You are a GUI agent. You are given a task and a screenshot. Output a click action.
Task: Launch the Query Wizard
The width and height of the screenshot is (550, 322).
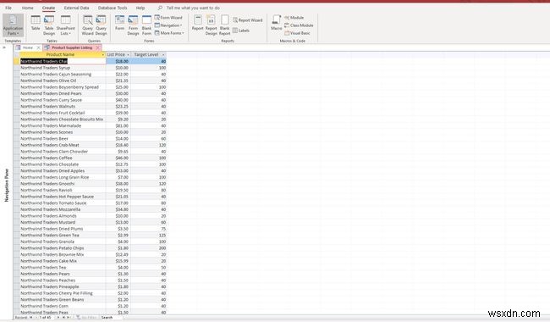tap(87, 25)
